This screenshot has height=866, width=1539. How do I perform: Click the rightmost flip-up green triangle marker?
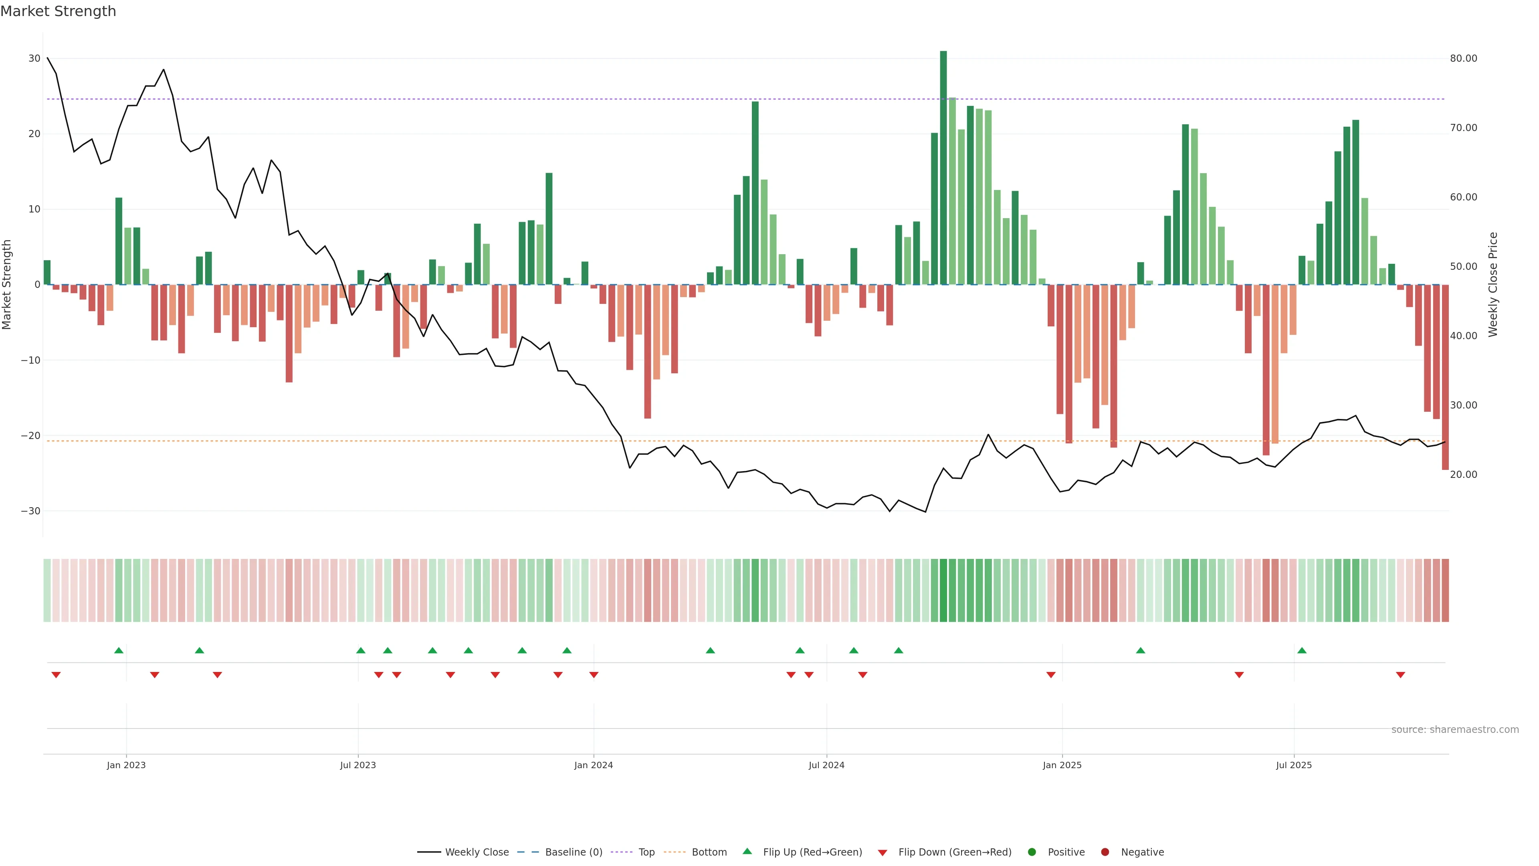click(1302, 650)
